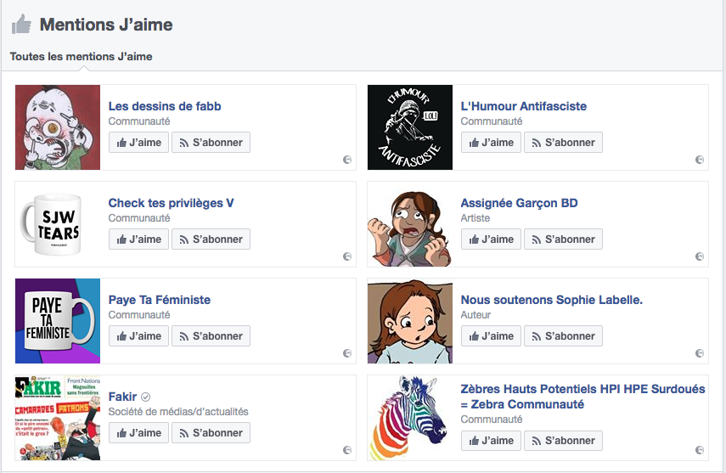The image size is (726, 473).
Task: Like the Nous soutenons Sophie Labelle page
Action: pos(492,336)
